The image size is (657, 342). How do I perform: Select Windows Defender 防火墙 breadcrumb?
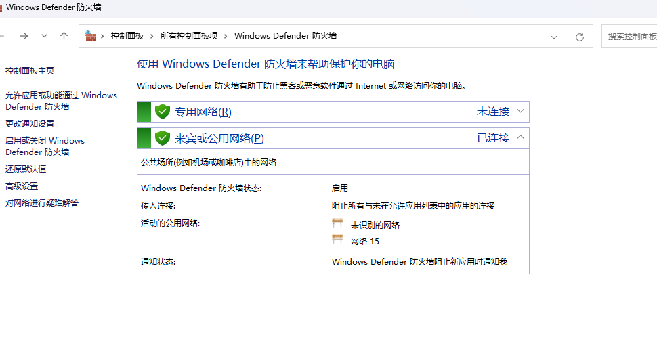point(285,36)
